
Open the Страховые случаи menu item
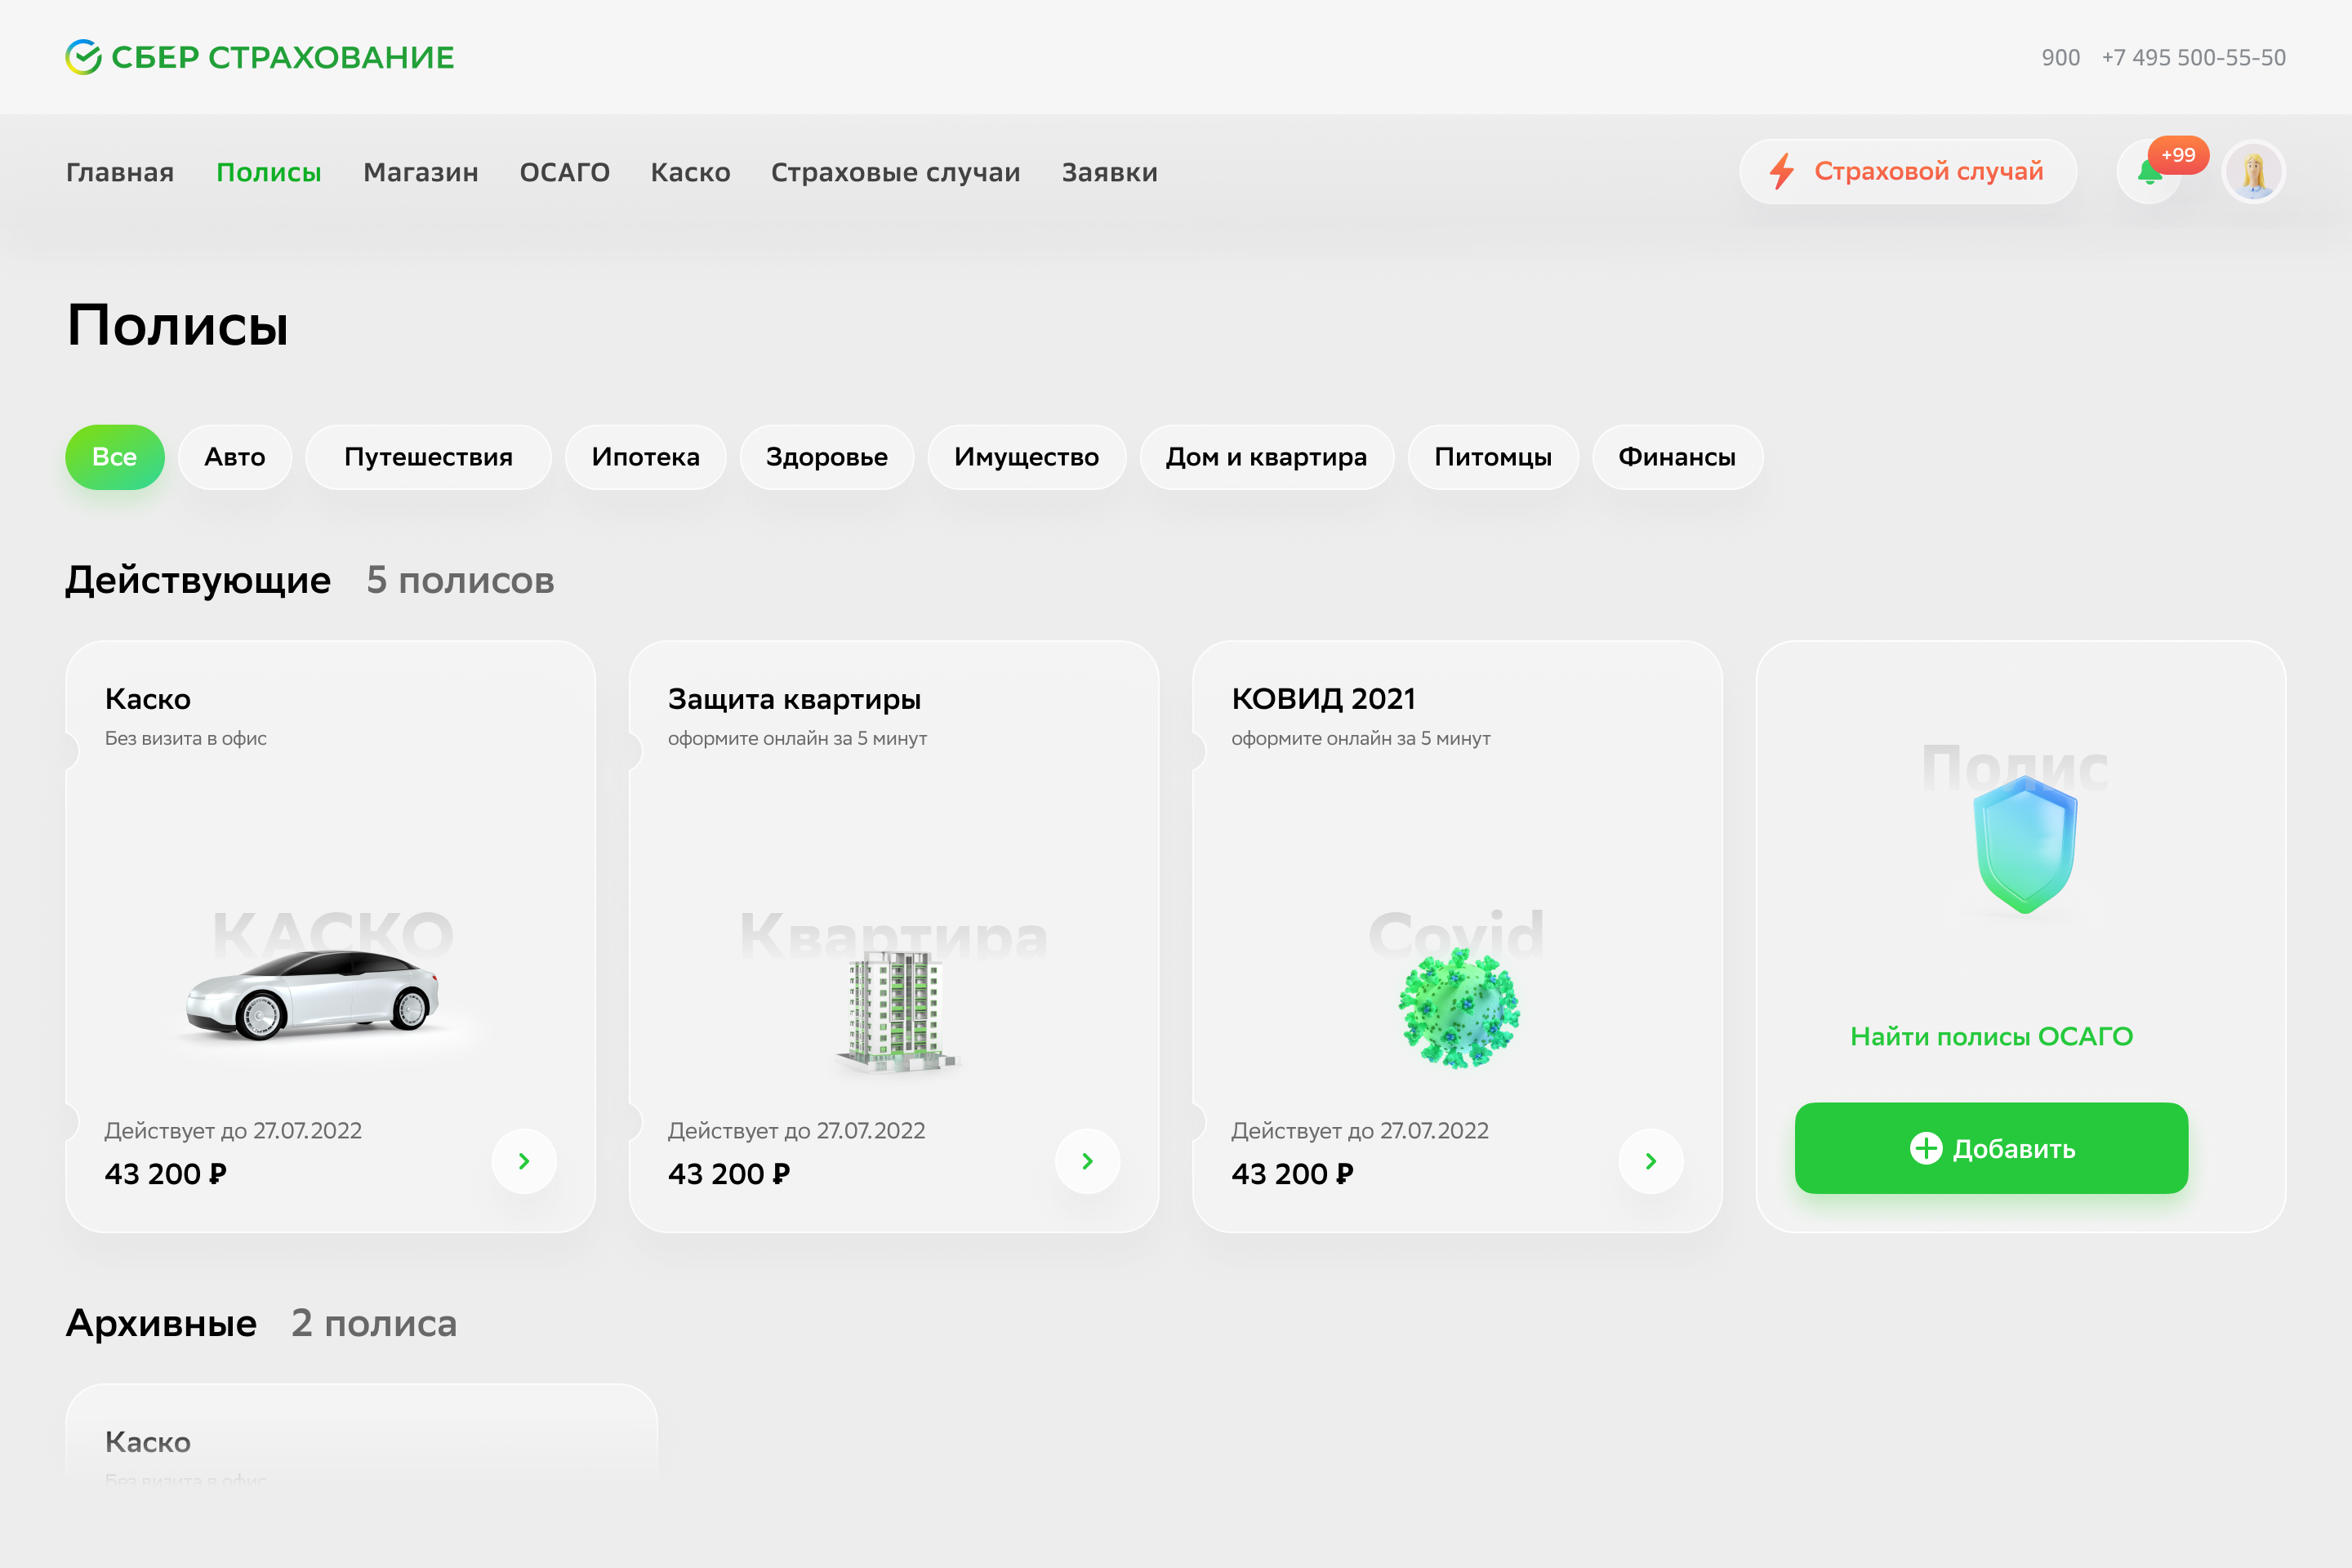pos(895,172)
